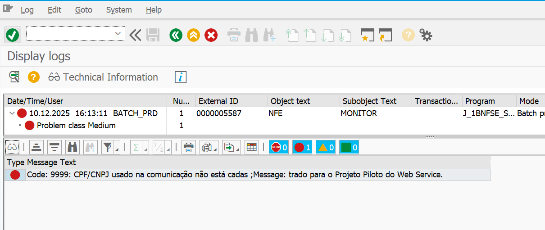Open the command field dropdown arrow
Screen dimensions: 545x230
coord(118,33)
